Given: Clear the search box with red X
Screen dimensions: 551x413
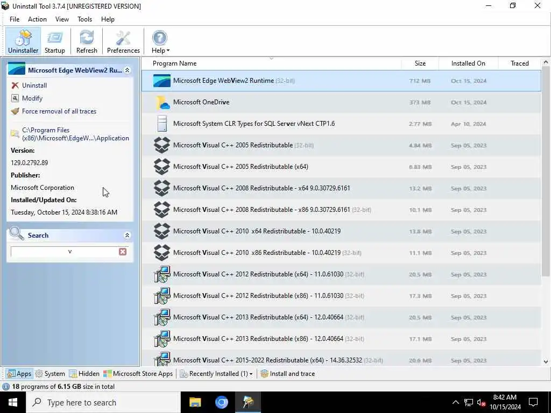Looking at the screenshot, I should coord(123,252).
